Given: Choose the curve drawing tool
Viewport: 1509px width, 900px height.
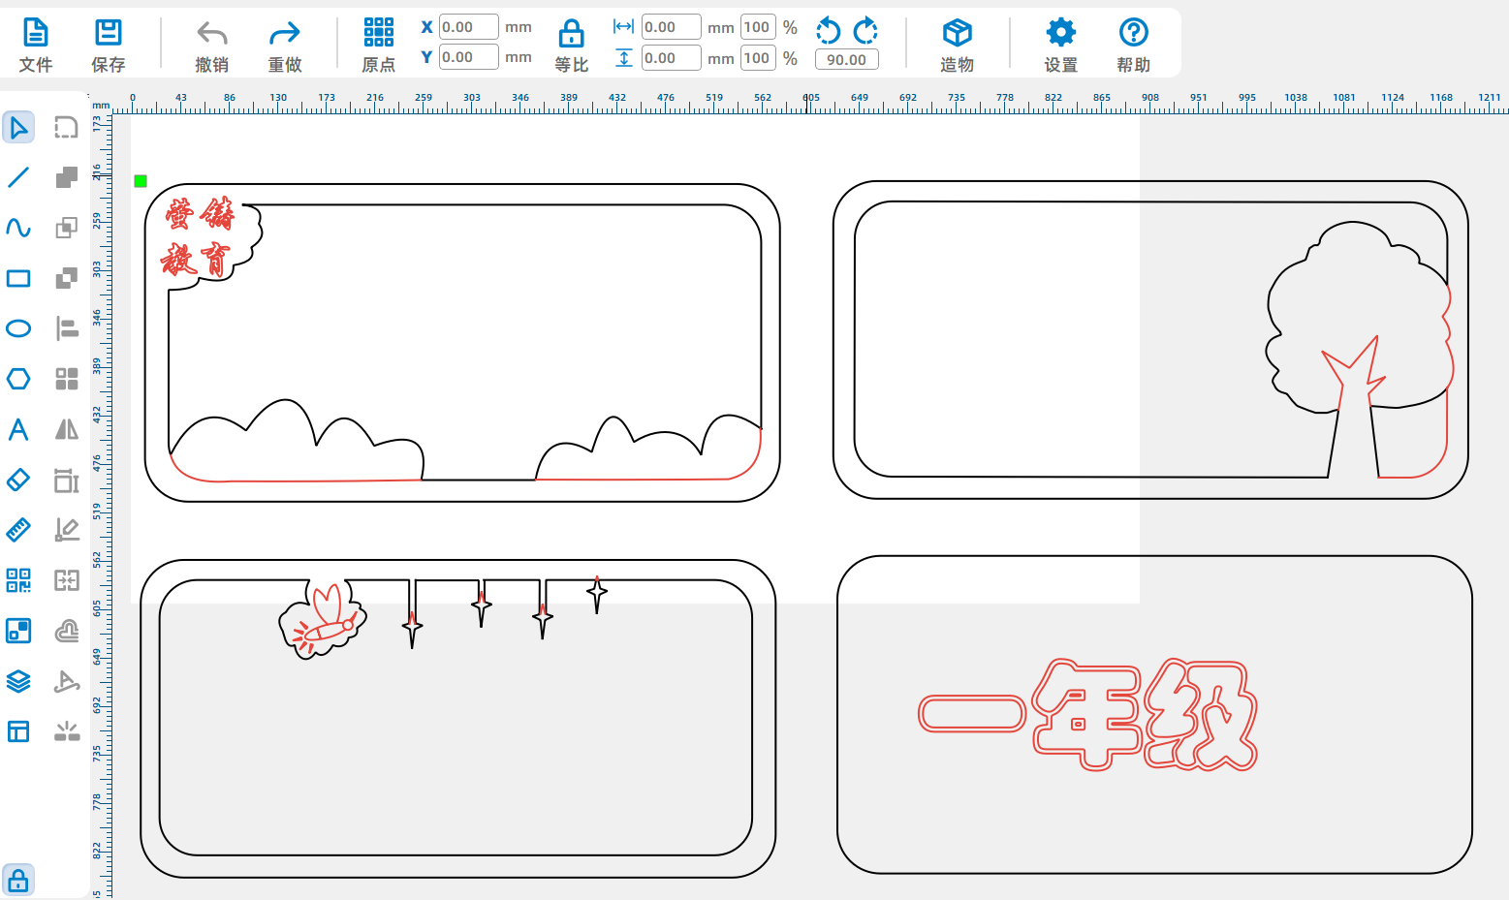Looking at the screenshot, I should [18, 228].
